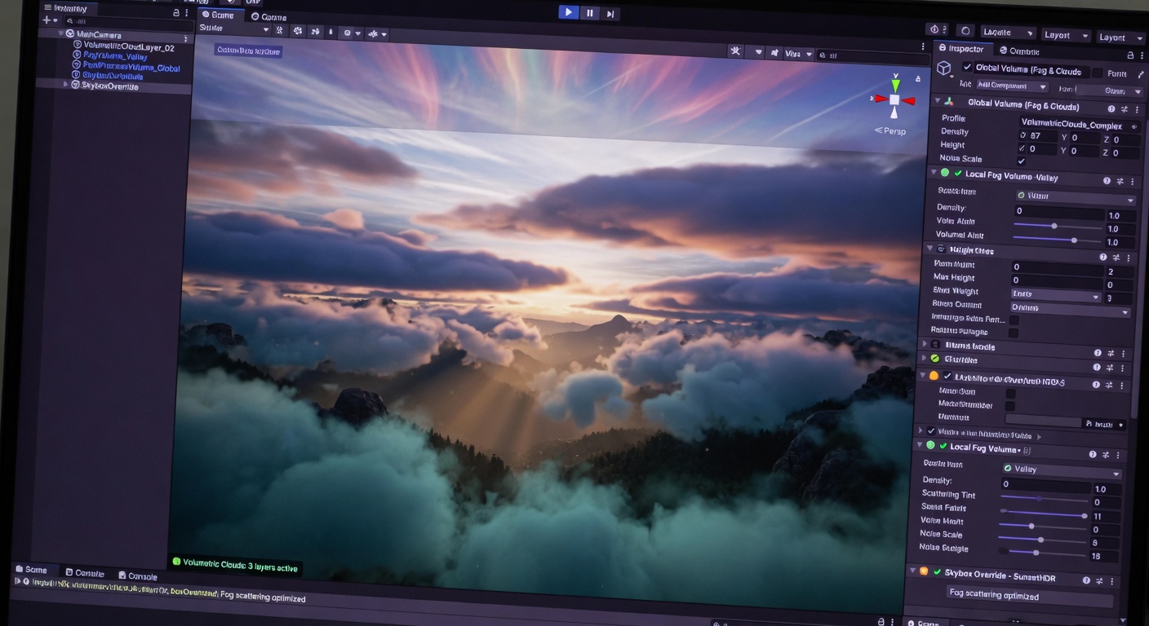This screenshot has width=1149, height=626.
Task: Open help icon on the orange-icon component header
Action: 1098,383
